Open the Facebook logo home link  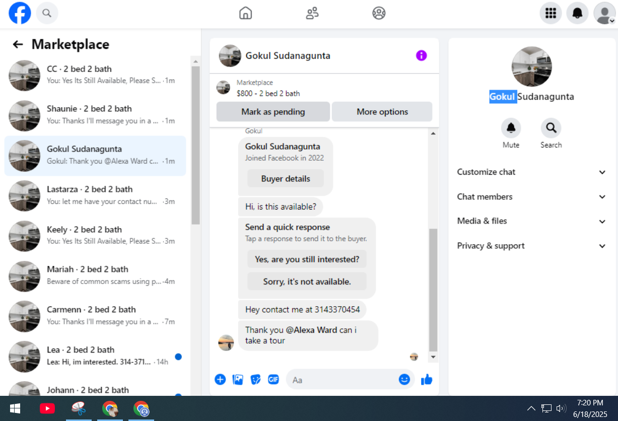20,13
